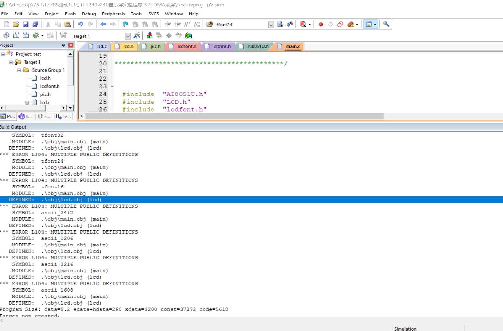Open the find text tfont24 dropdown
The height and width of the screenshot is (331, 503).
(271, 25)
